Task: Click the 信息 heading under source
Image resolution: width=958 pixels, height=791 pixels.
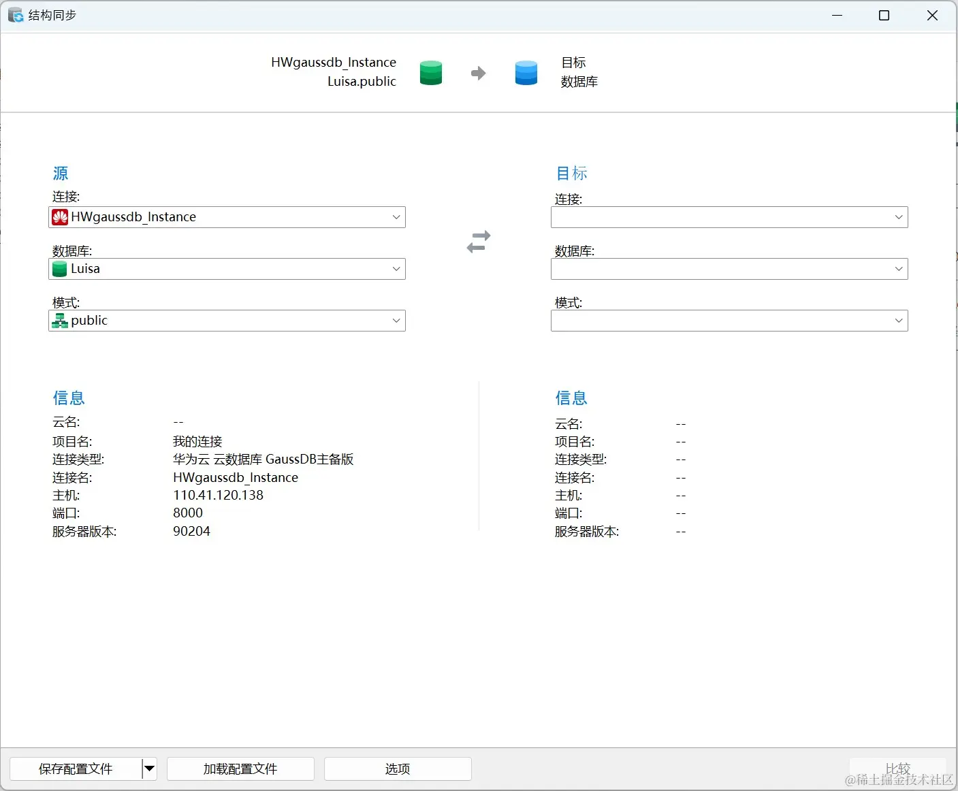Action: tap(69, 398)
